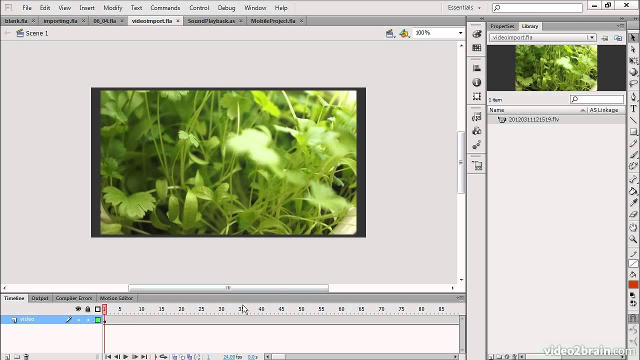Select the Pen tool
This screenshot has width=640, height=360.
point(633,97)
